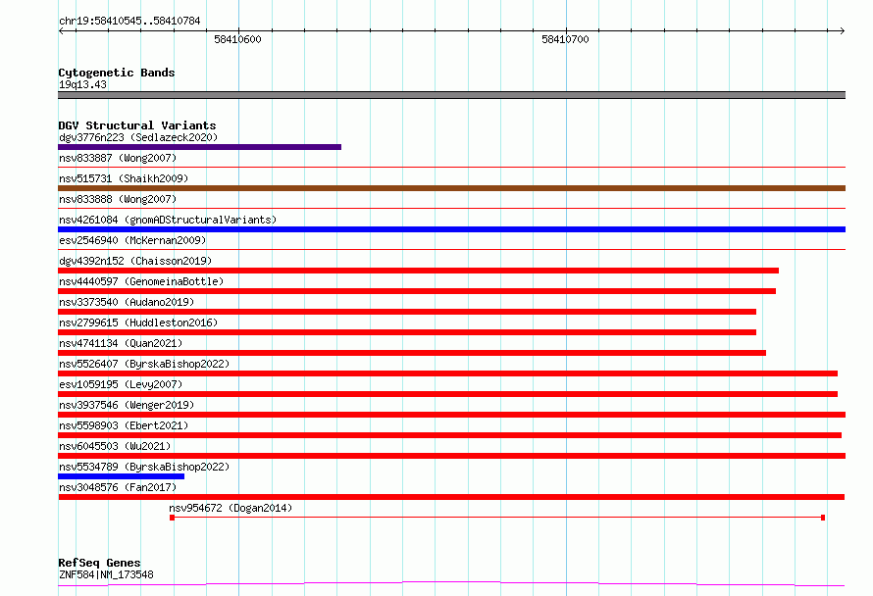Image resolution: width=873 pixels, height=596 pixels.
Task: Open the nsv833888 (Wong2007) variant label
Action: point(118,199)
